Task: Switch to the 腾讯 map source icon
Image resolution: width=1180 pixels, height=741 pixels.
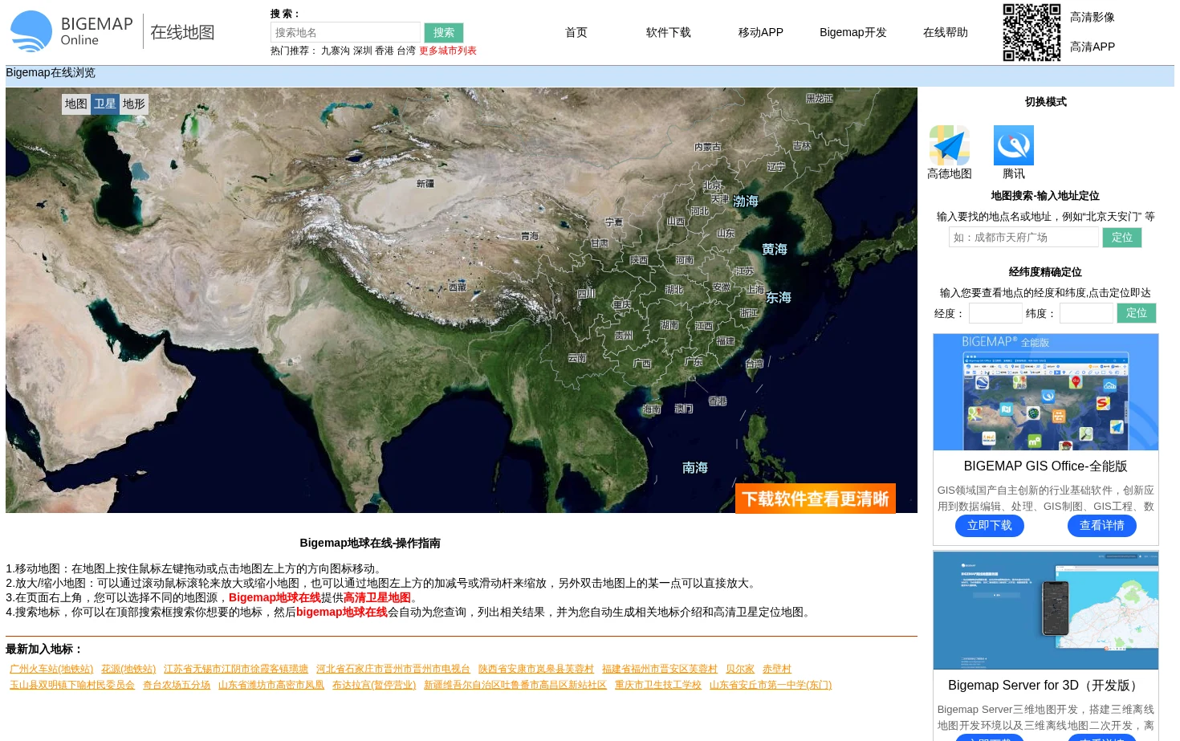Action: (1014, 145)
